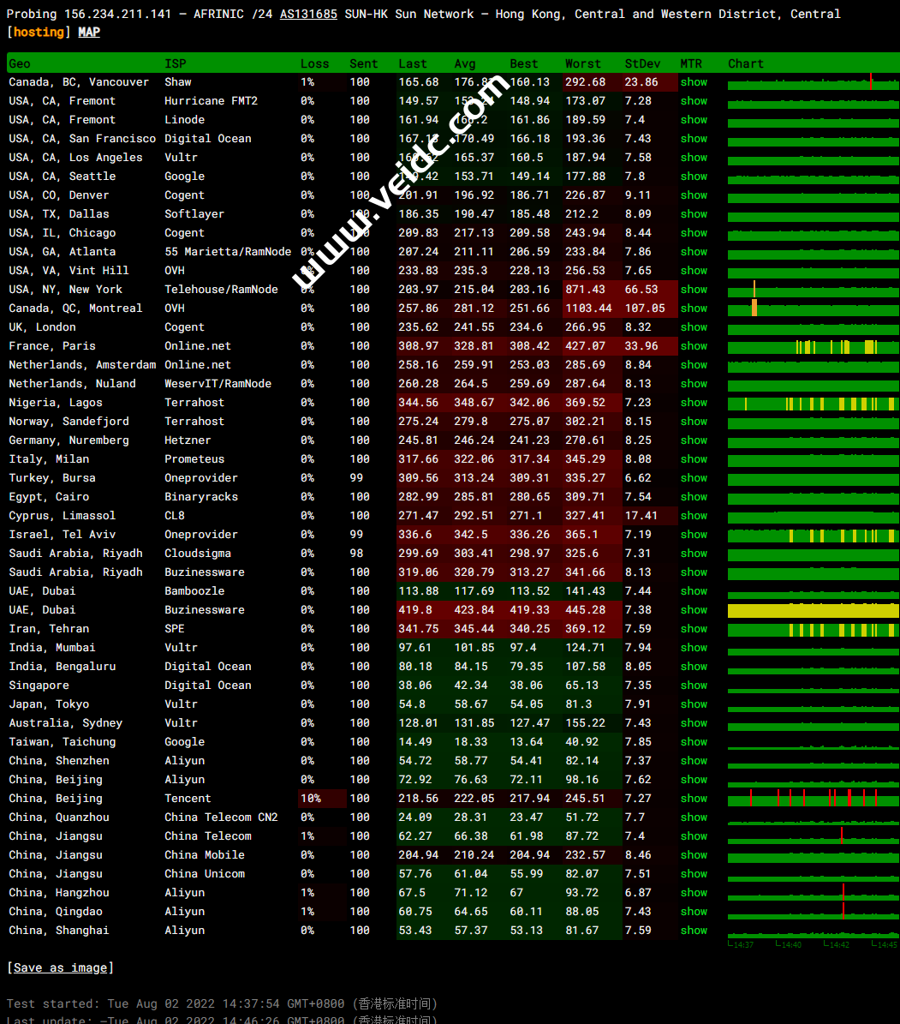
Task: Show MTR for New York Telehouse/RamNode
Action: coord(694,290)
